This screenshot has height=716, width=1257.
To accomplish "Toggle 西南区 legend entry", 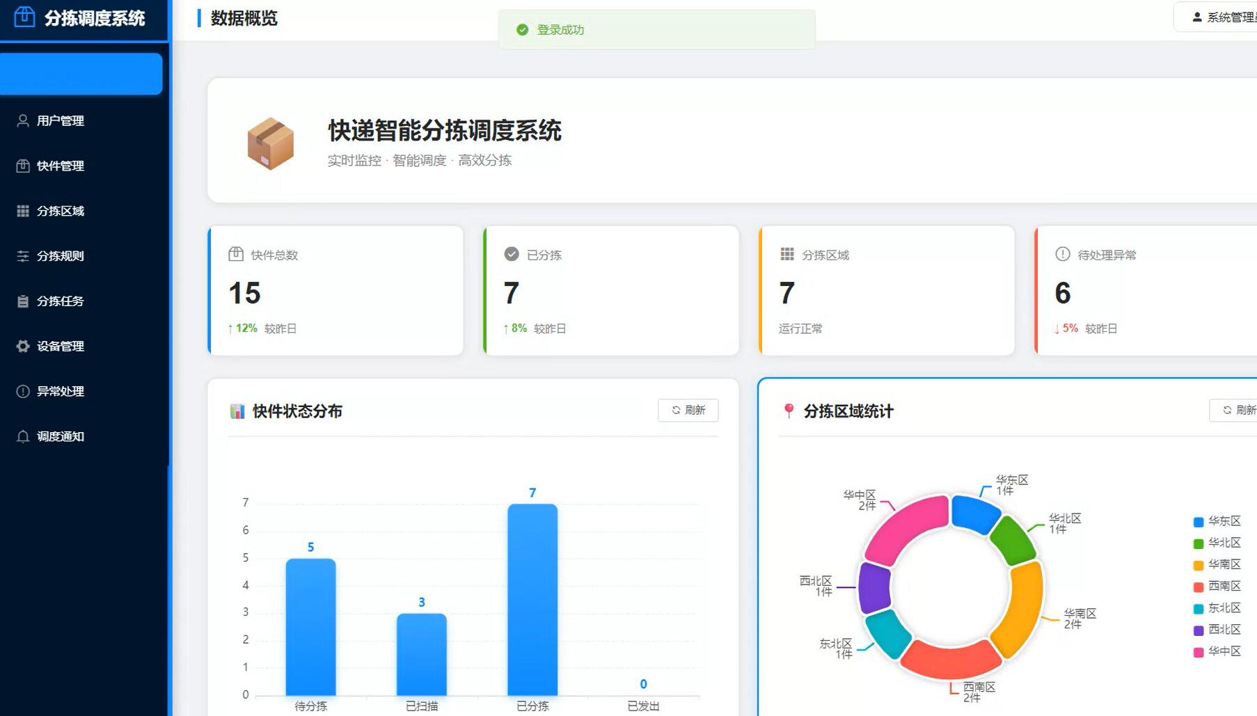I will (x=1217, y=587).
